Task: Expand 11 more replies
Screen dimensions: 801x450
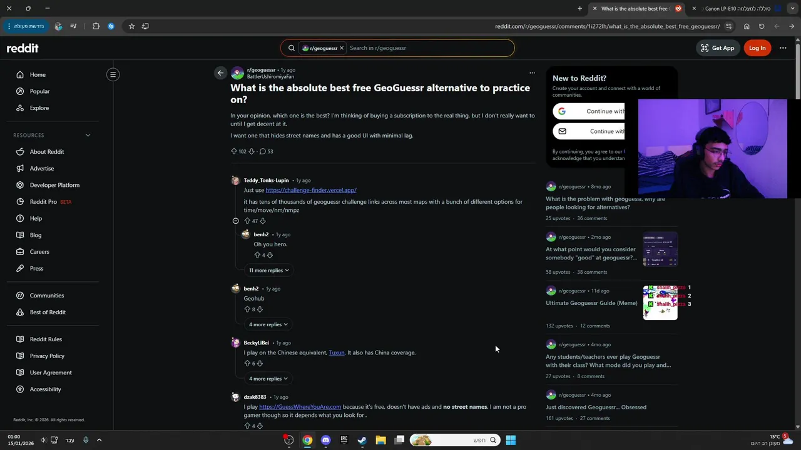Action: (x=269, y=270)
